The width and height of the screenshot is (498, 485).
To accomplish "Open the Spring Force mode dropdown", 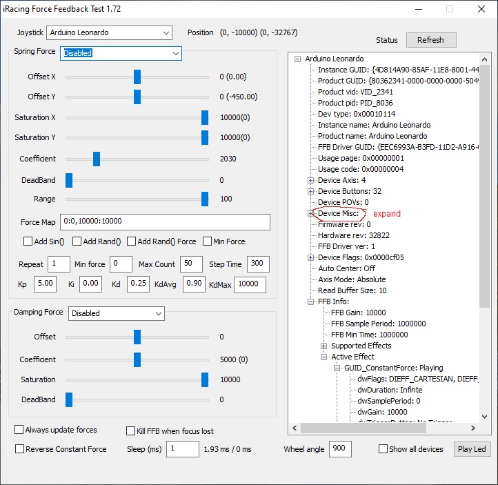I will pyautogui.click(x=121, y=53).
